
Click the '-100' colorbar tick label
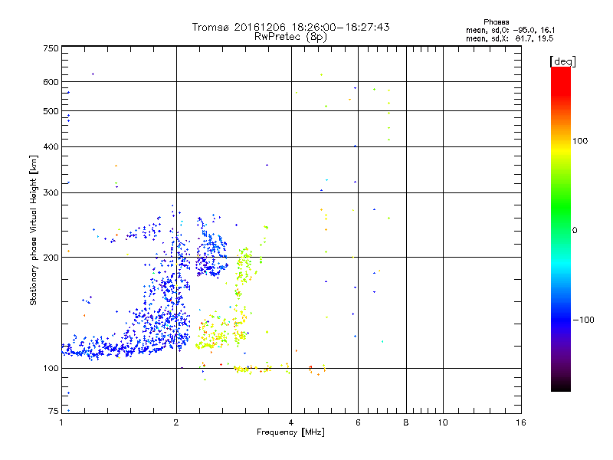(583, 320)
